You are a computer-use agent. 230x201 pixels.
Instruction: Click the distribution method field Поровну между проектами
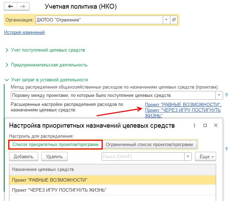[x=113, y=95]
